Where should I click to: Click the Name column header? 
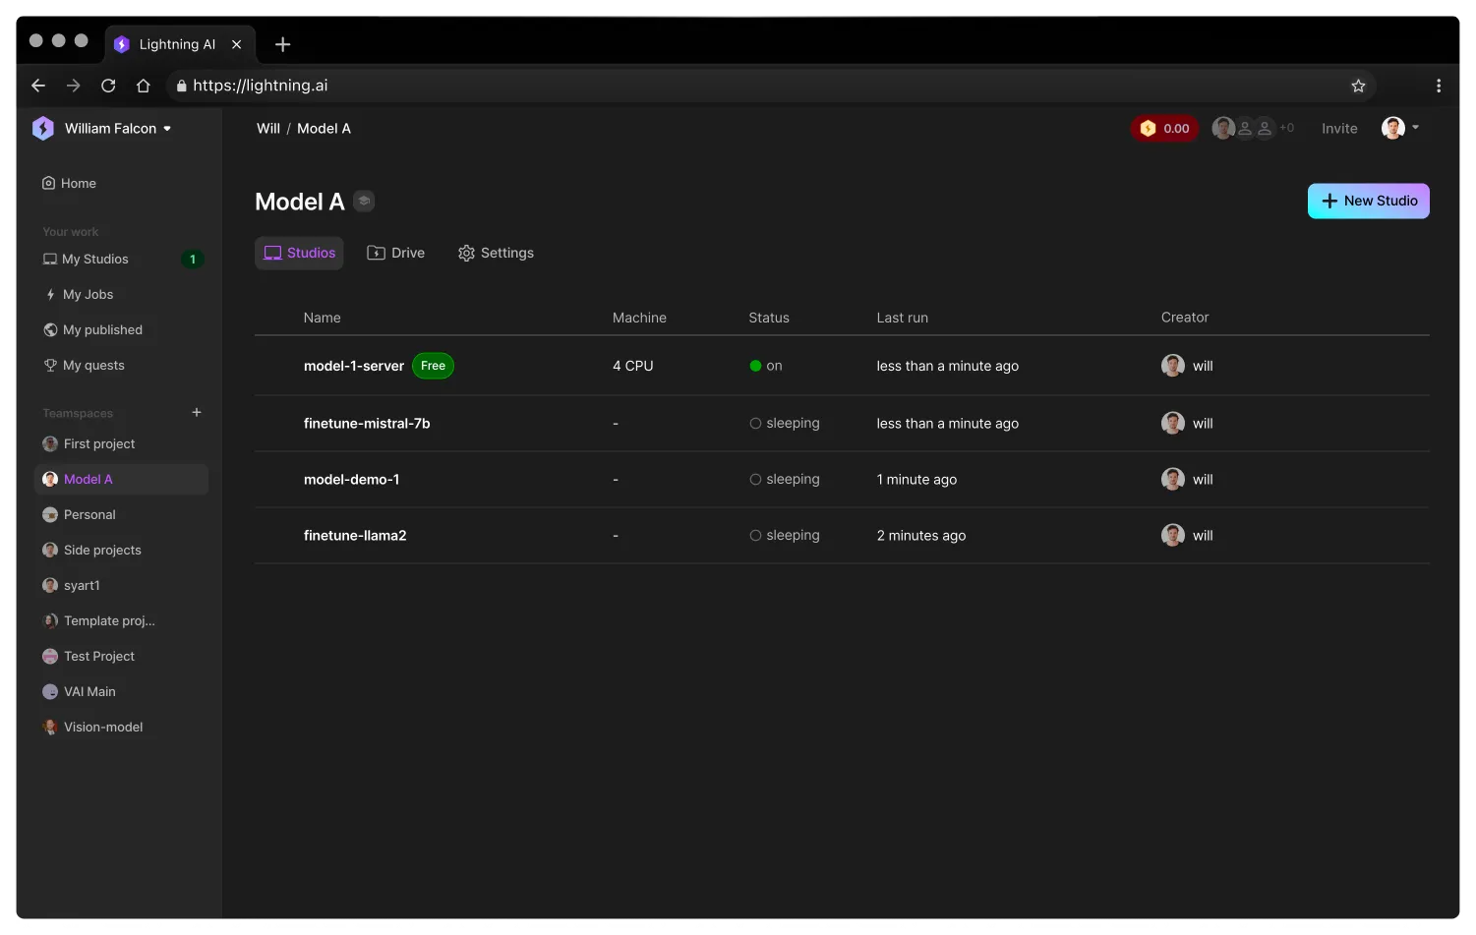tap(322, 319)
